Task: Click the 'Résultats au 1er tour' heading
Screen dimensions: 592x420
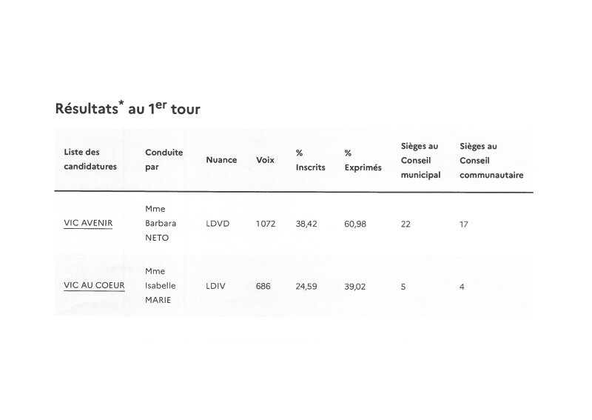Action: click(127, 108)
